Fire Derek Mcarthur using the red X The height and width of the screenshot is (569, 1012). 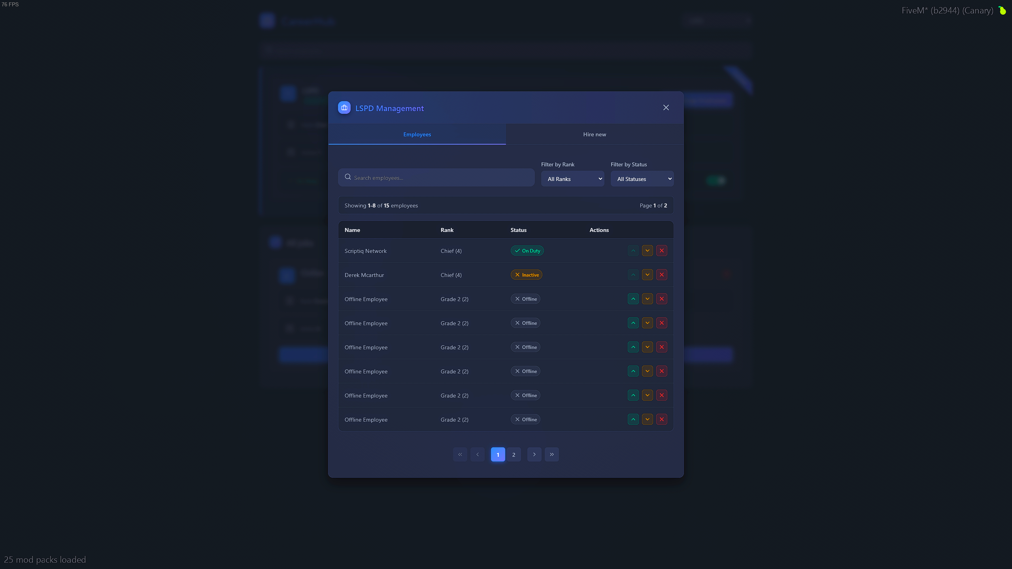pos(661,275)
